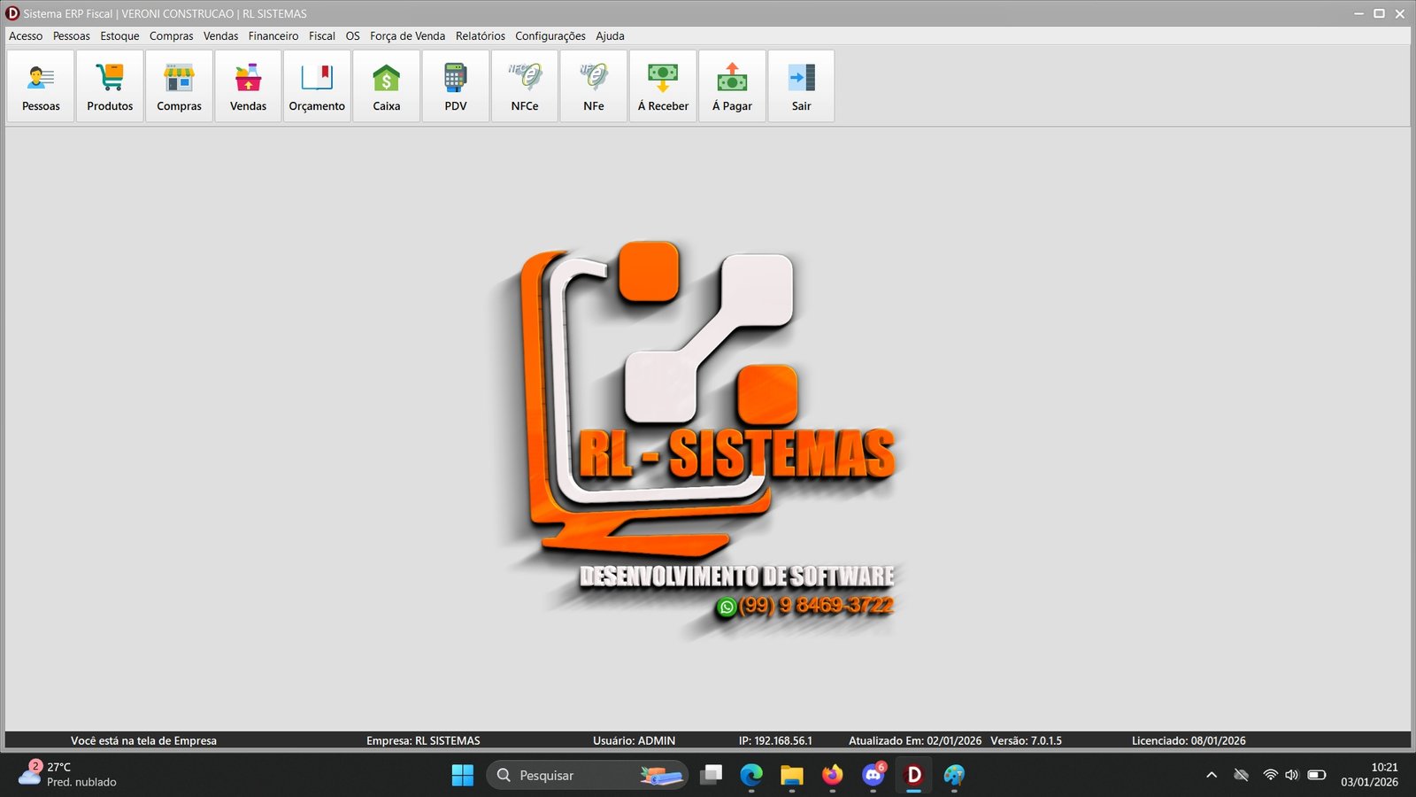Click the Sair exit button

[801, 86]
